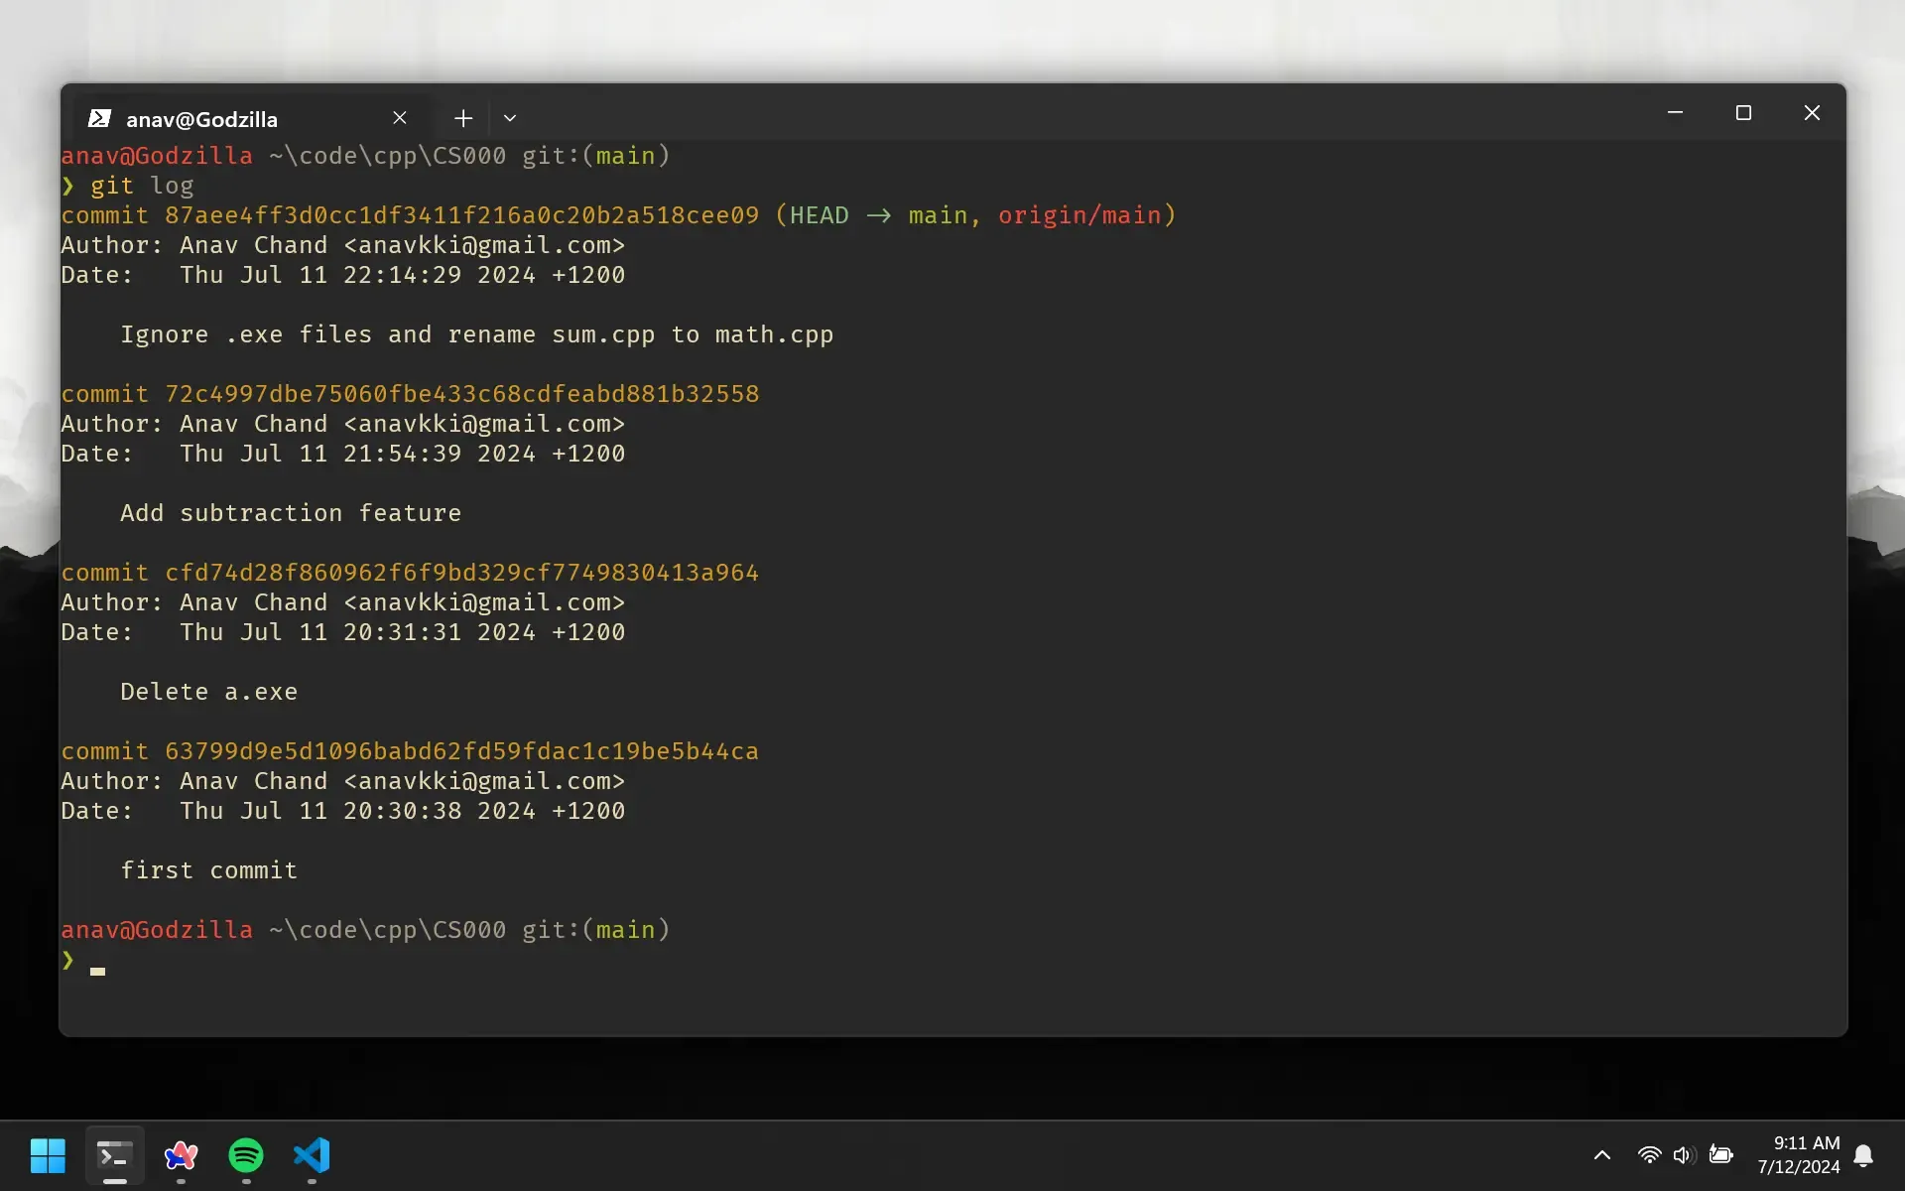
Task: Click the Author line above 'Add subtraction feature'
Action: 343,424
